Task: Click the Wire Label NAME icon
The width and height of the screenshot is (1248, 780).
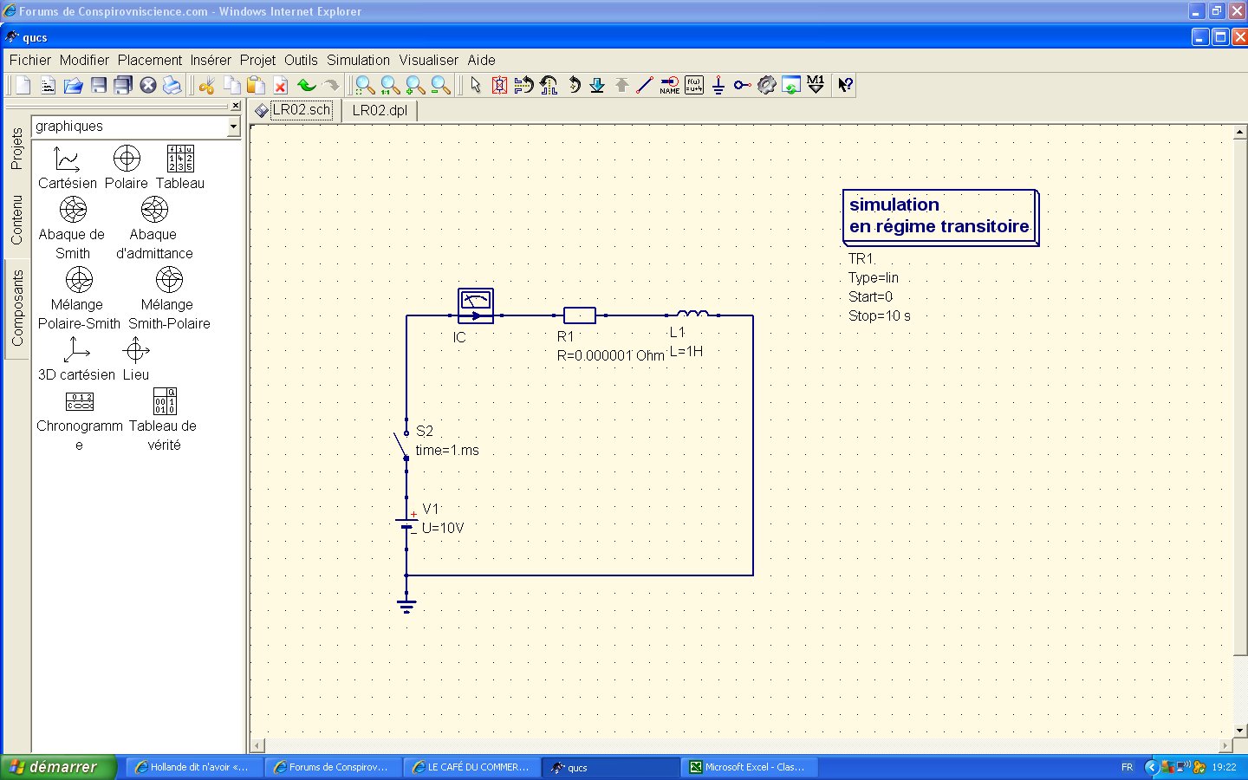Action: click(669, 85)
